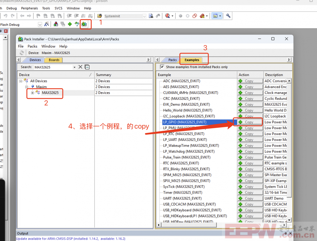Copy the Hello_World example
The width and height of the screenshot is (317, 241).
250,110
